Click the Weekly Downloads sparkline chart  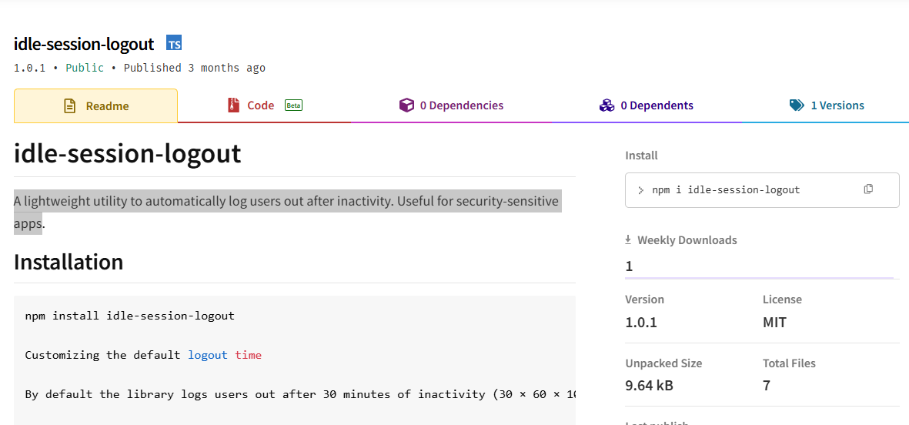coord(760,276)
